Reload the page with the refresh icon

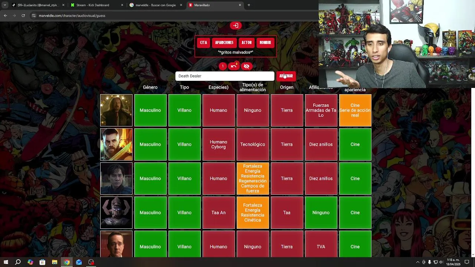click(x=23, y=16)
